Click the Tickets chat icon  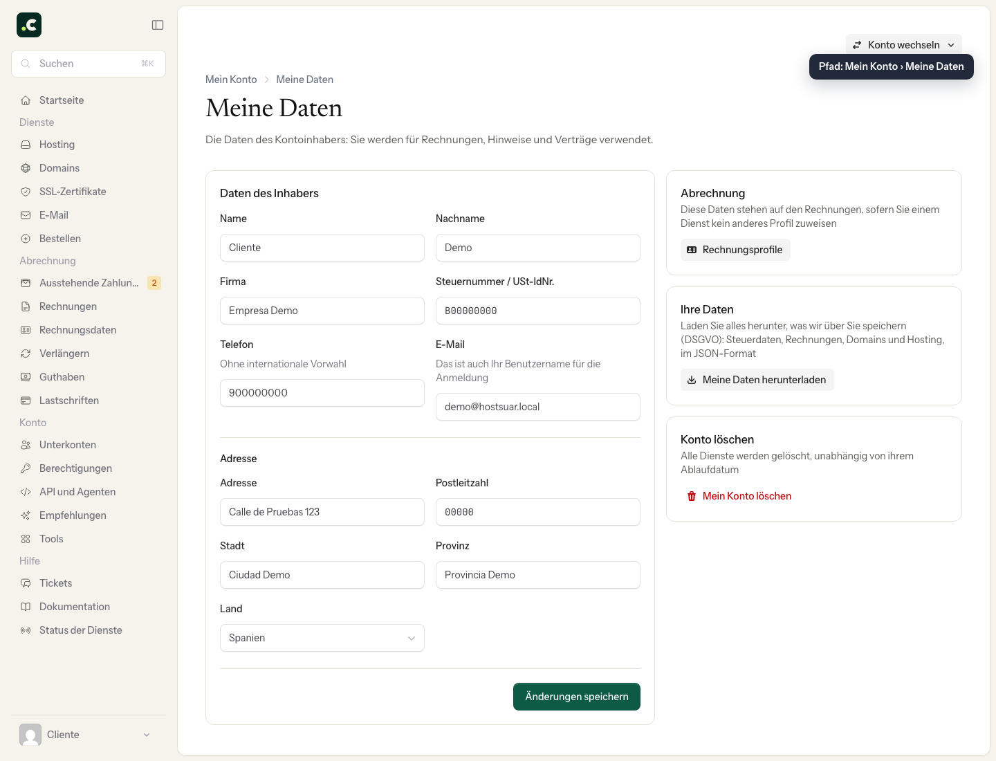pos(26,583)
